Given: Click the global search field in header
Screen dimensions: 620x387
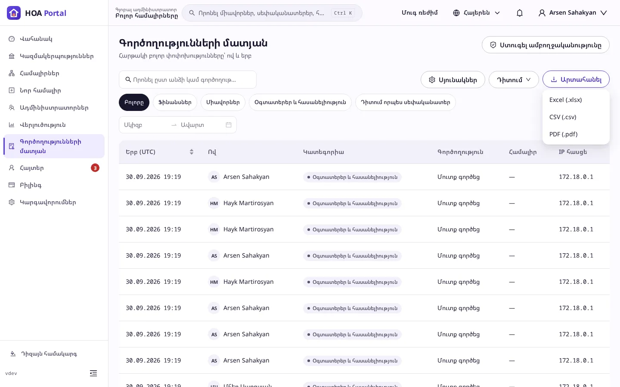Looking at the screenshot, I should [272, 13].
